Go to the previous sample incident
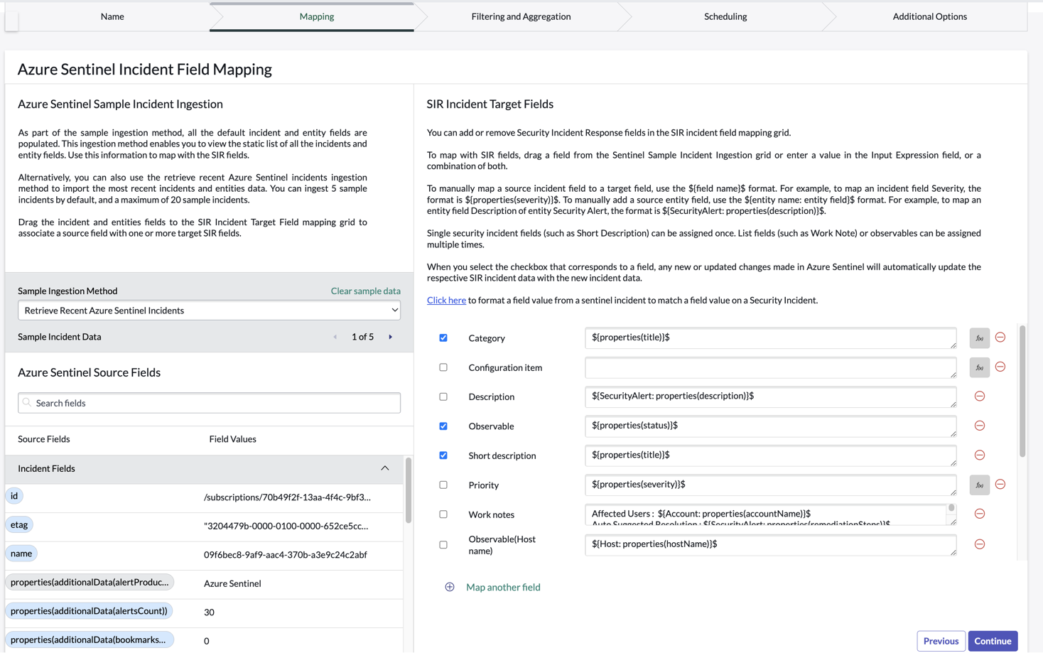This screenshot has width=1043, height=653. [335, 337]
